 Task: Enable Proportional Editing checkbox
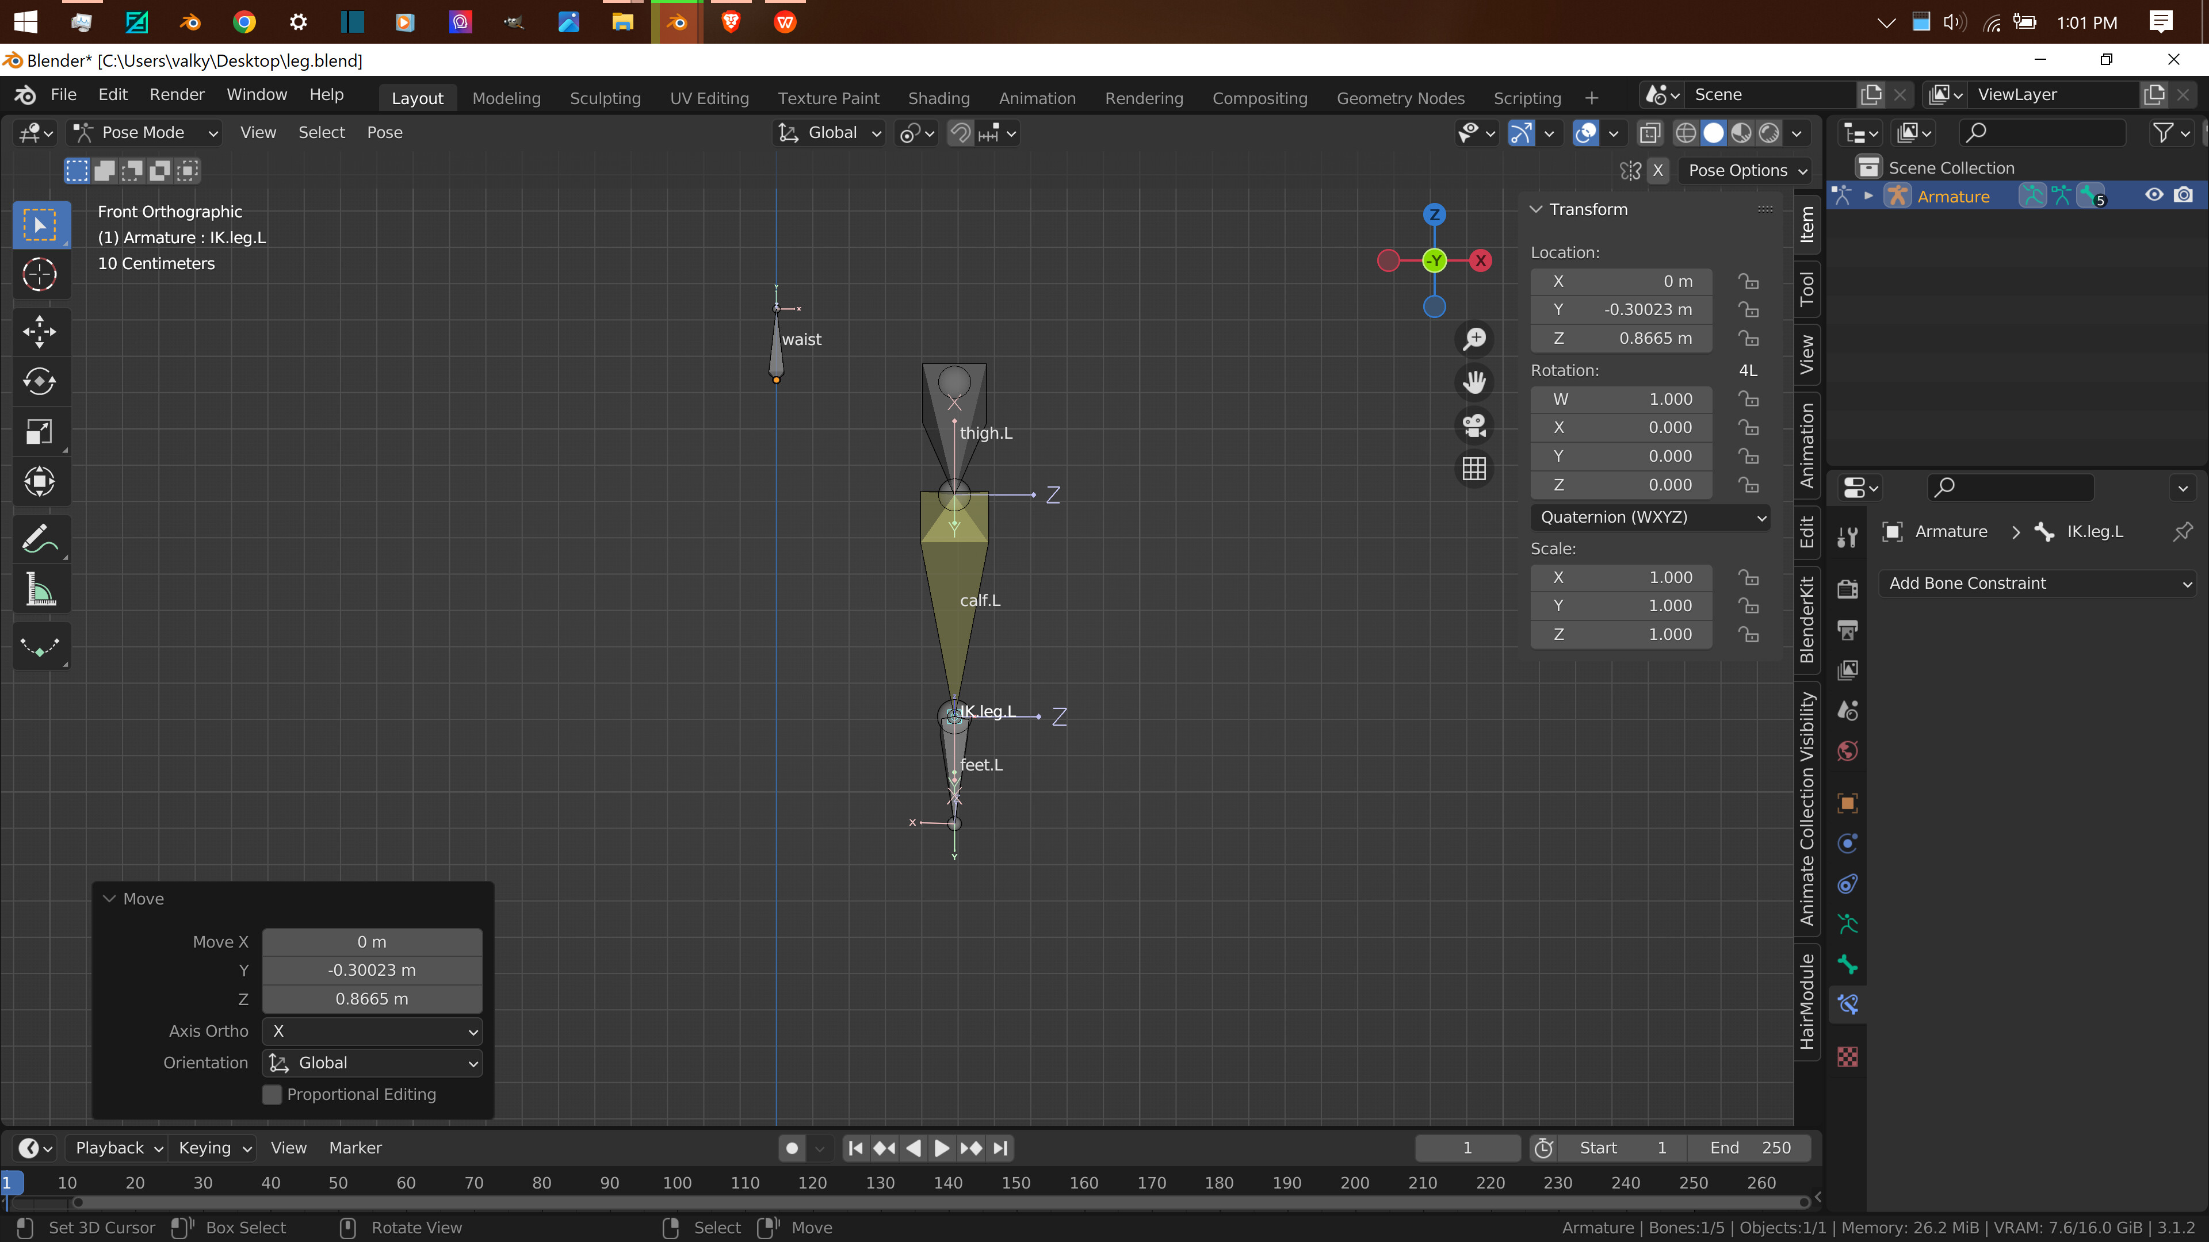pos(273,1095)
